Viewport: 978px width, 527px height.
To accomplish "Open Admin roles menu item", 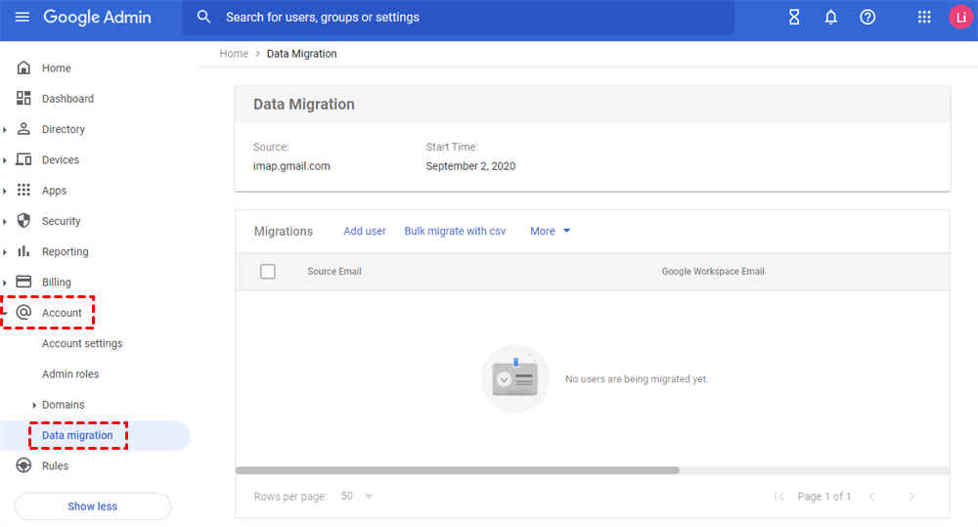I will click(x=70, y=374).
